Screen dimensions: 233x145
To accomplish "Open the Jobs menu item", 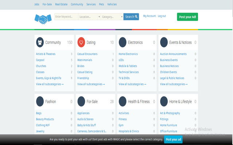I will tap(37, 4).
